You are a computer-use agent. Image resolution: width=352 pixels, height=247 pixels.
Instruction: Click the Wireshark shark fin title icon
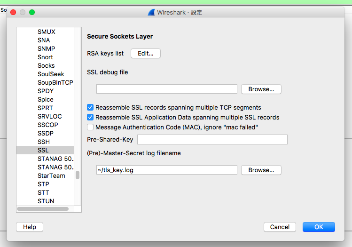(151, 12)
